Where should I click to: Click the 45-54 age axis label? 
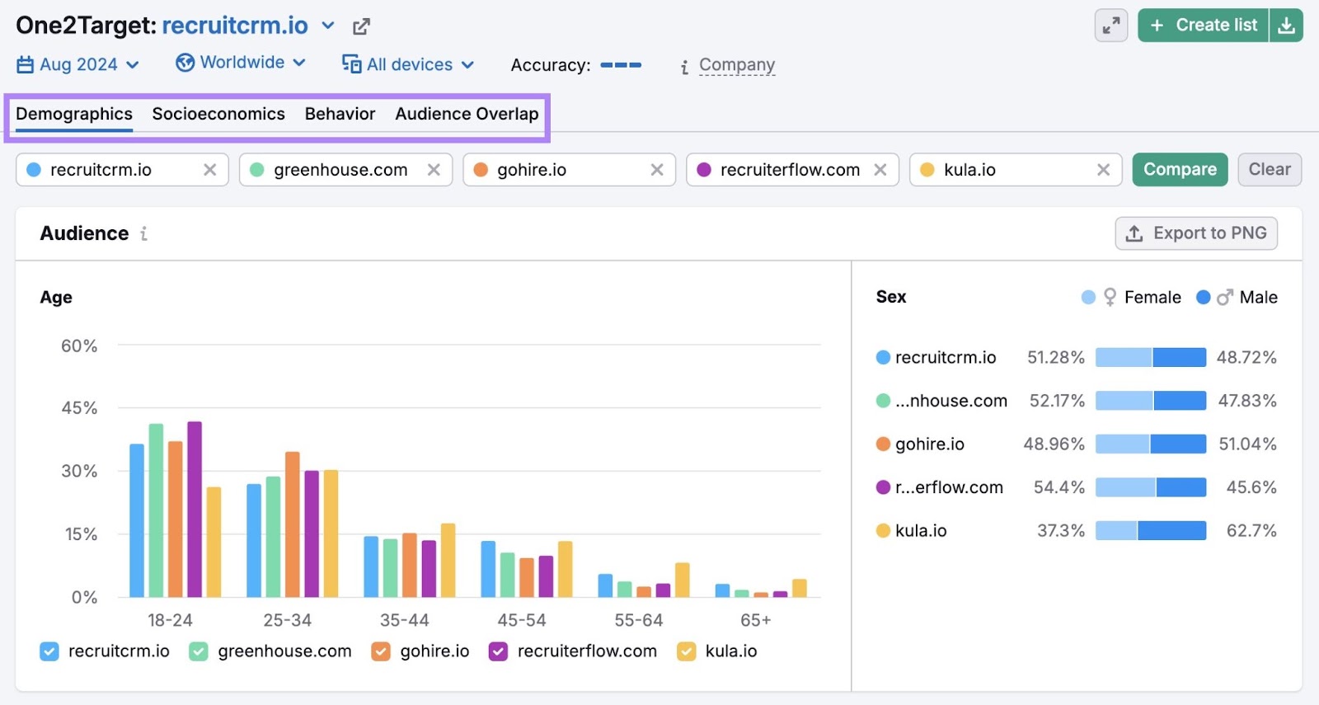pos(522,620)
